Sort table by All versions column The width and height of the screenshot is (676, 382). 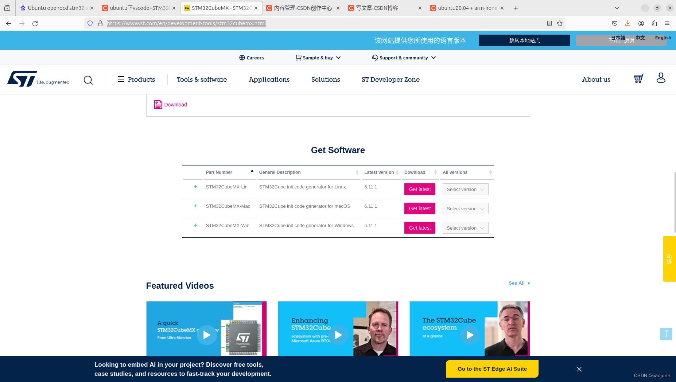click(467, 172)
